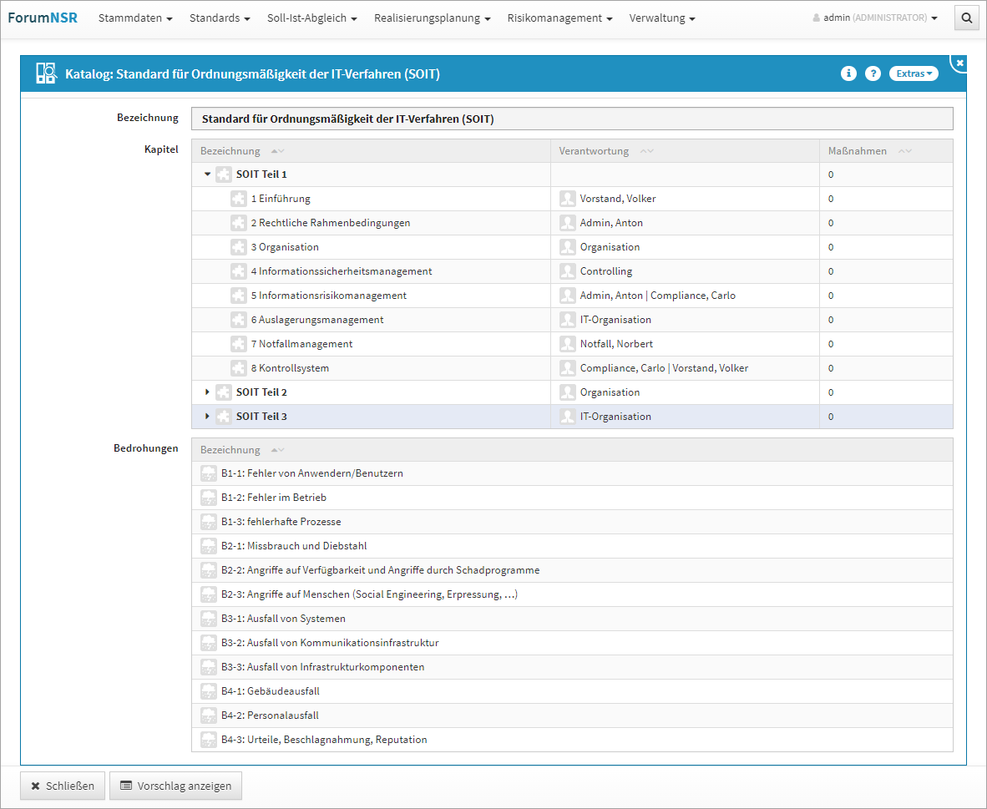The width and height of the screenshot is (987, 809).
Task: Sort the chapter table by Maßnahmen
Action: coord(904,151)
